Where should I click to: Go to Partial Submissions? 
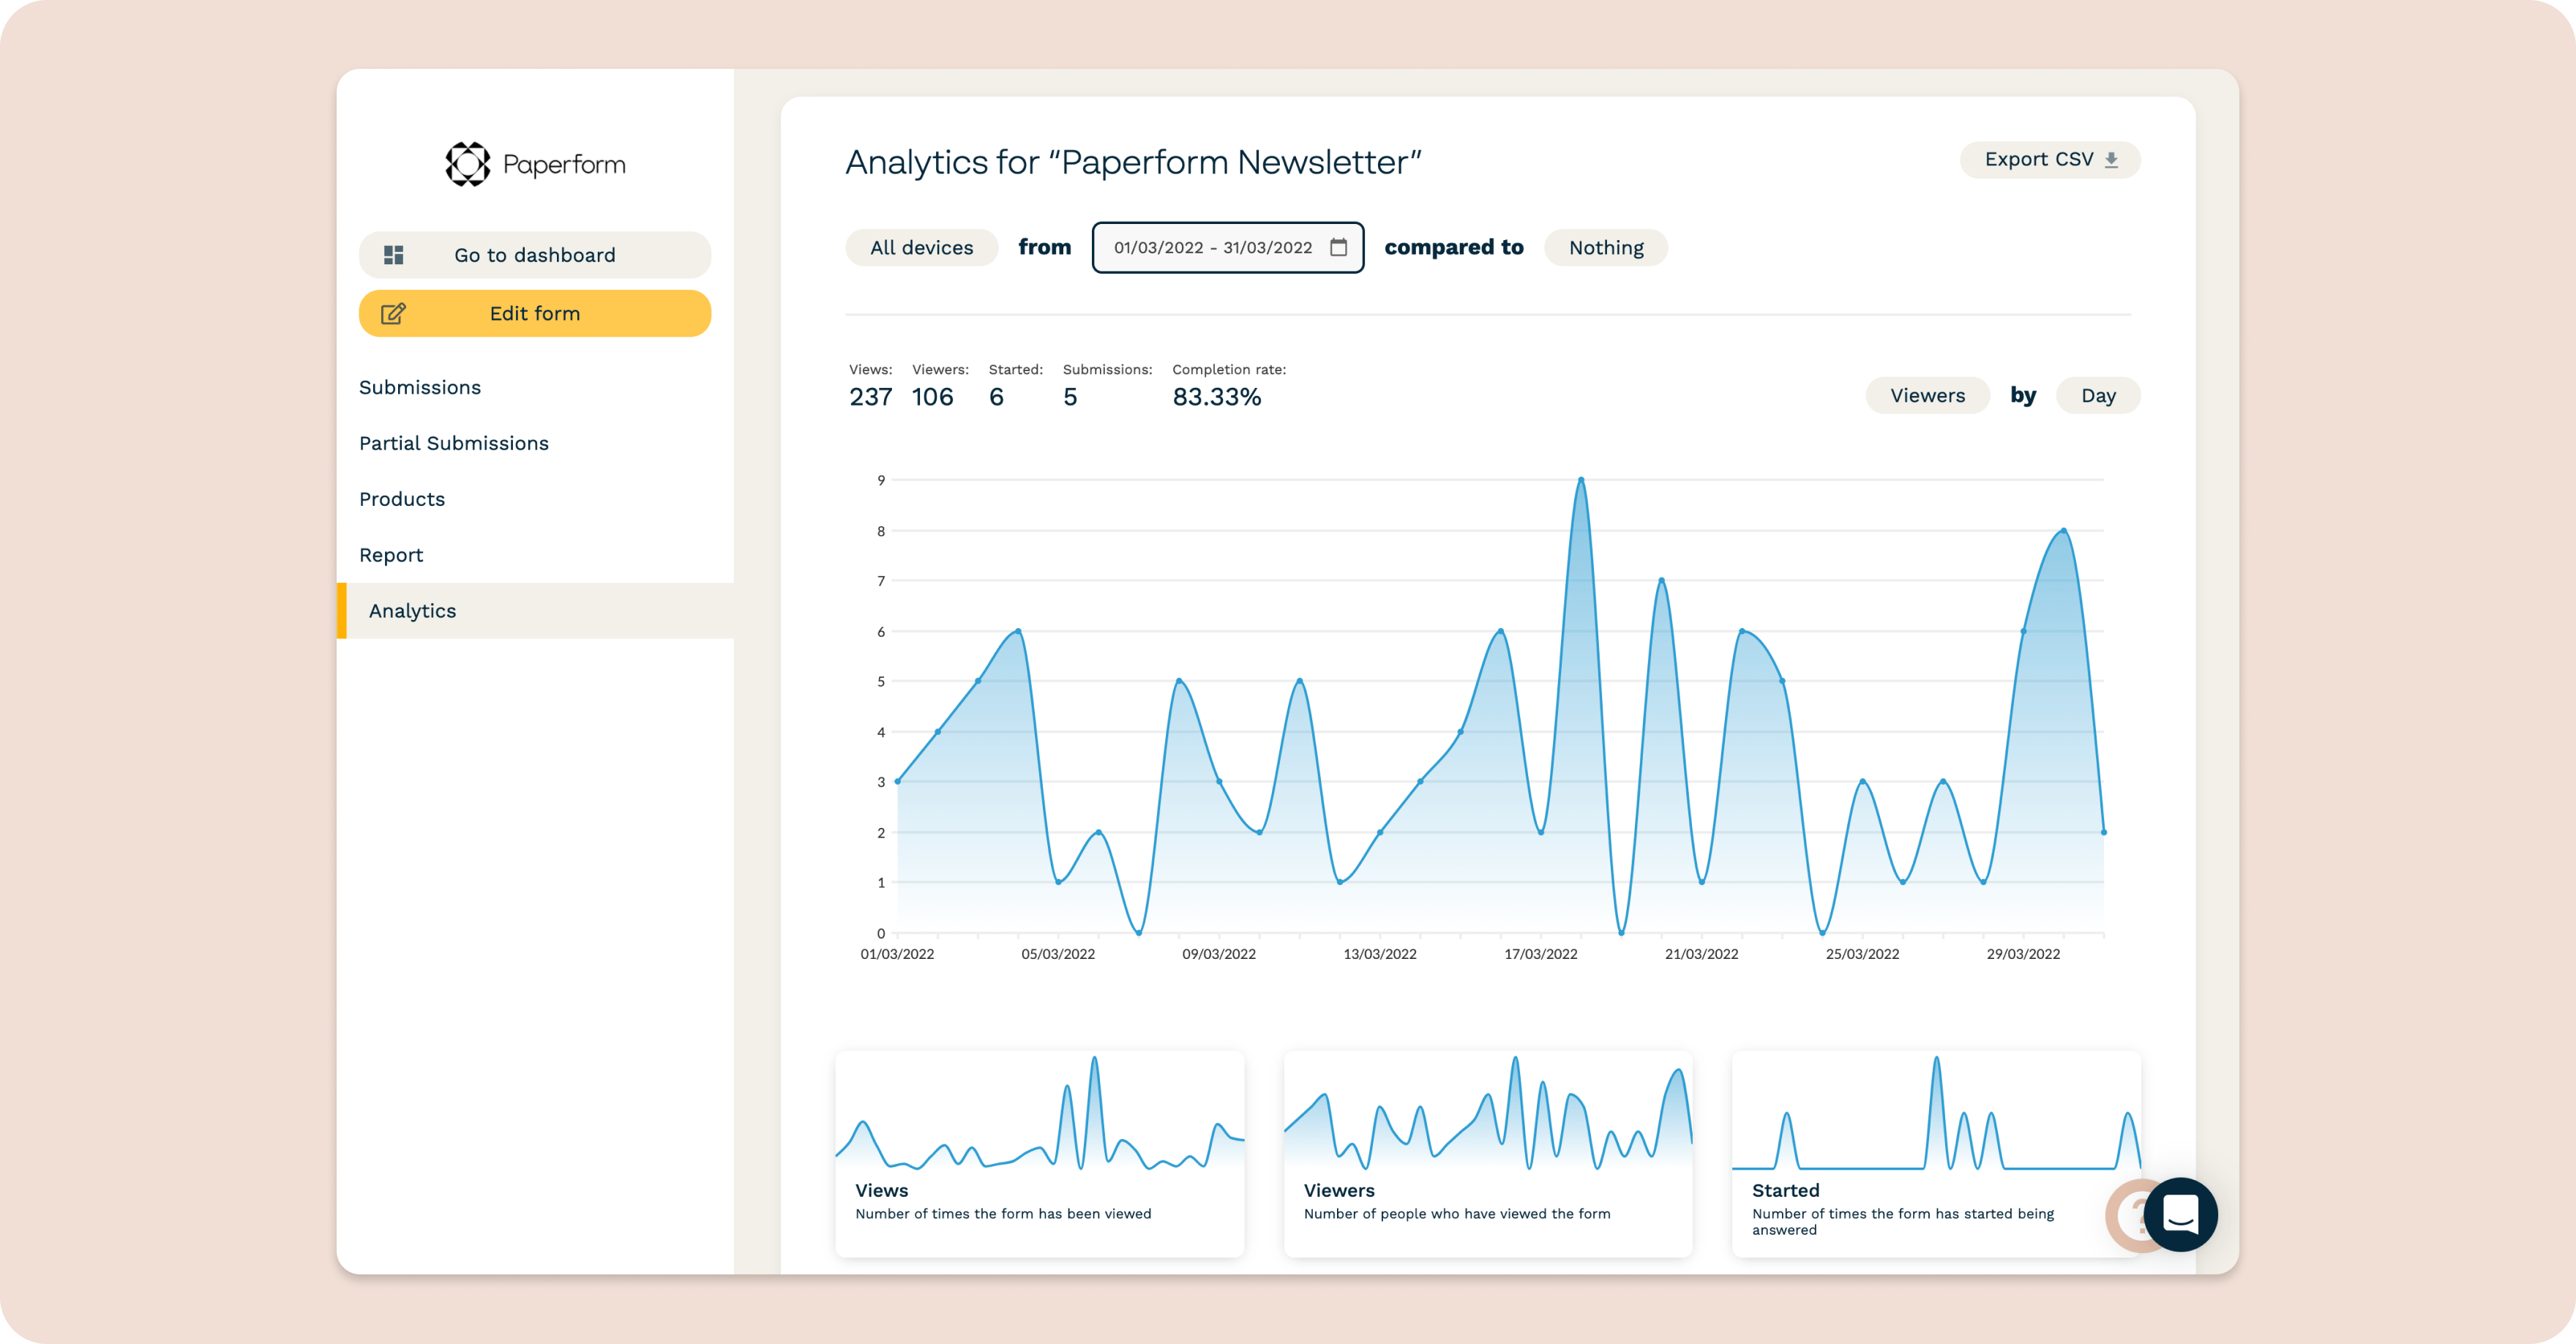(454, 443)
